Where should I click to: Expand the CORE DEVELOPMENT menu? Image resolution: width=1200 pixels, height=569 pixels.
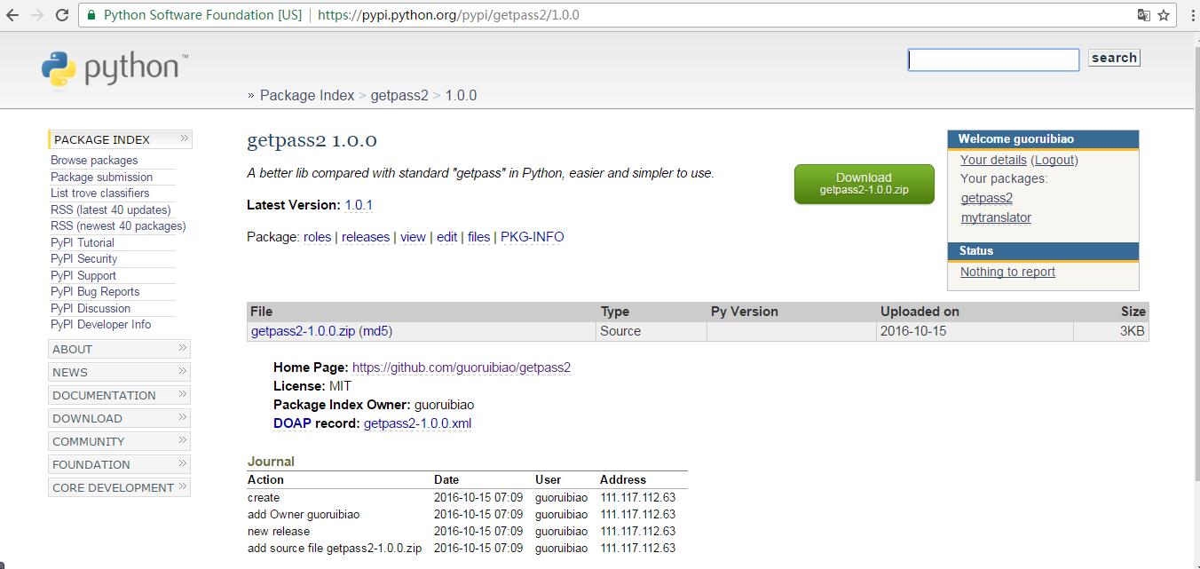(x=120, y=487)
